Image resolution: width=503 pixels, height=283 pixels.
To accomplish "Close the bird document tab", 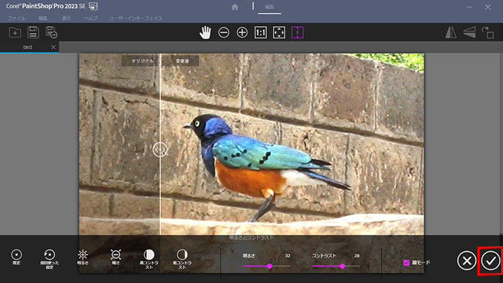I will [54, 48].
